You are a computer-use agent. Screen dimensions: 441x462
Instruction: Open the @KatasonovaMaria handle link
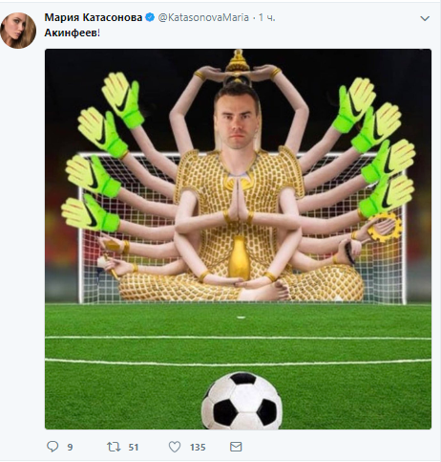(x=203, y=17)
